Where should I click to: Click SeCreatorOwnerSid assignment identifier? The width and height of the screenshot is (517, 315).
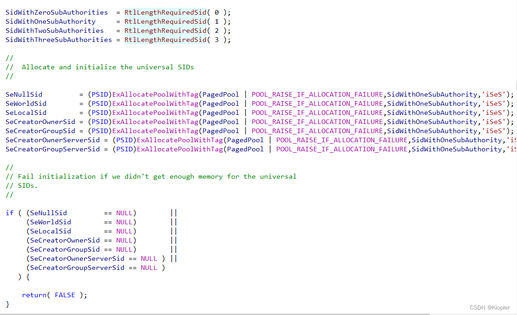point(40,122)
